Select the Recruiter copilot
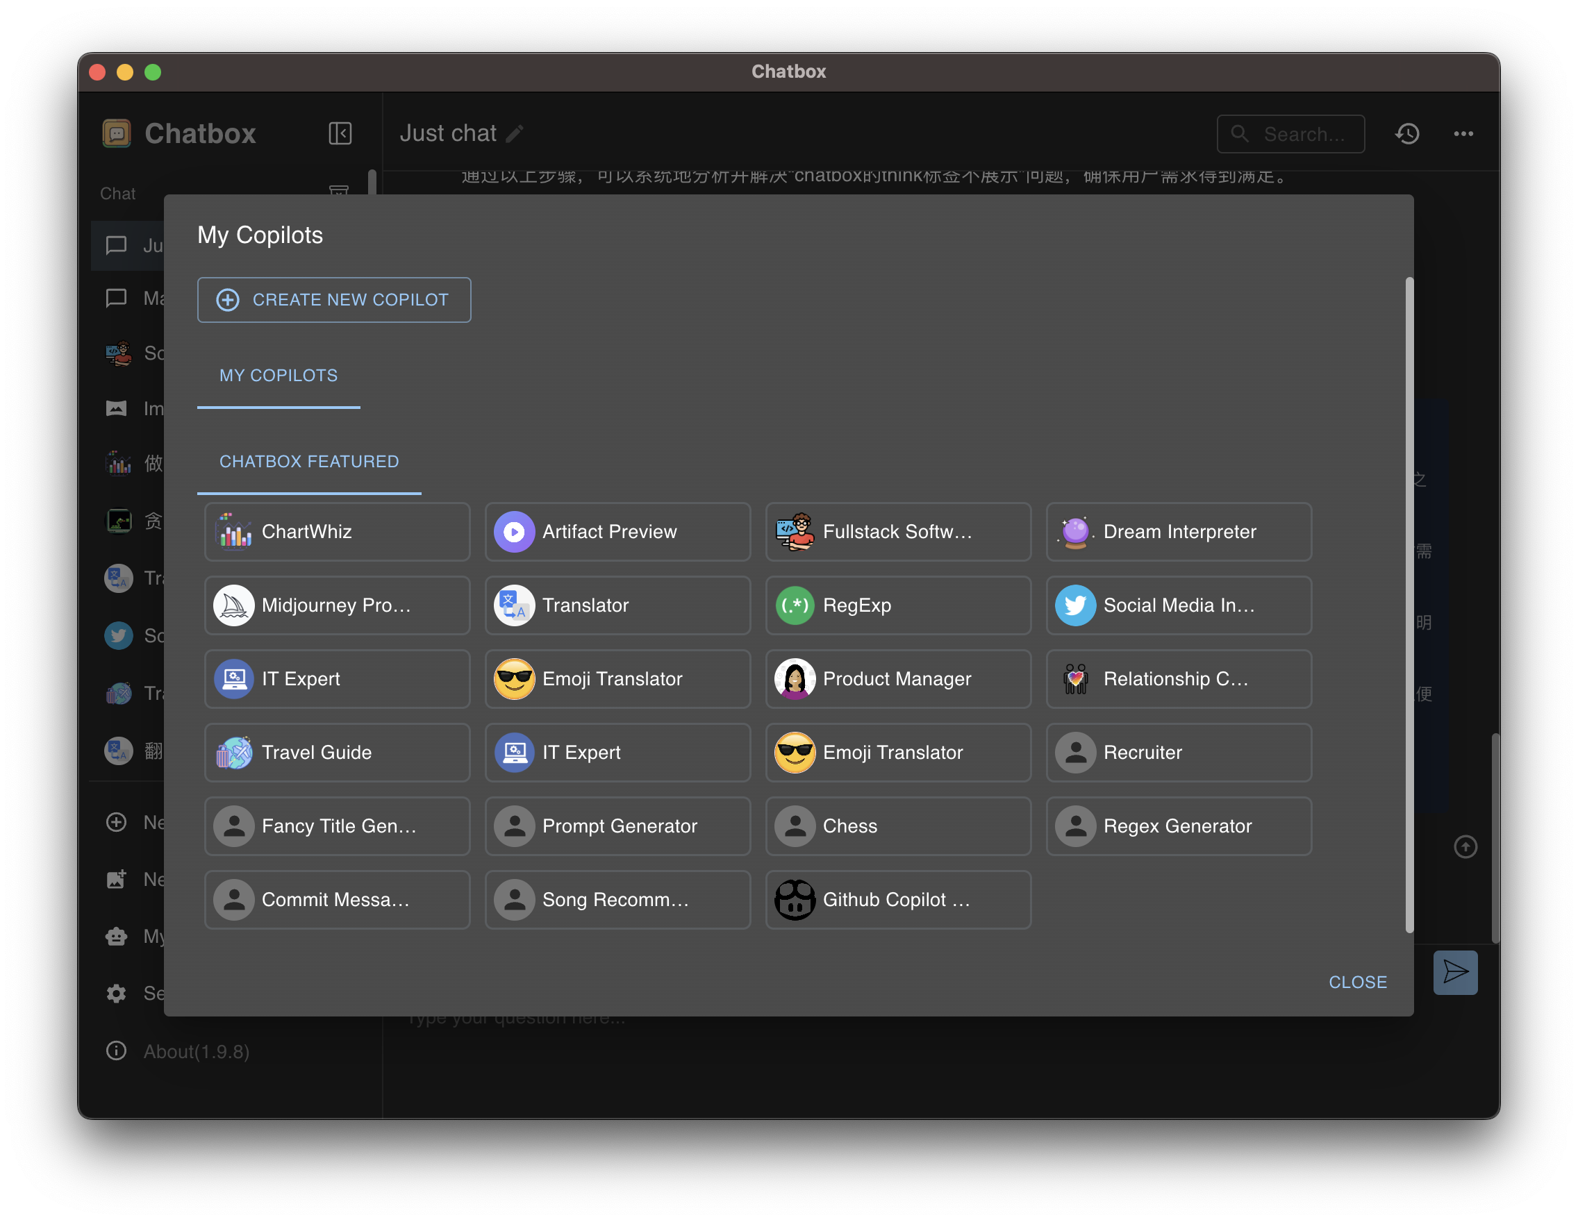This screenshot has width=1578, height=1222. tap(1179, 753)
